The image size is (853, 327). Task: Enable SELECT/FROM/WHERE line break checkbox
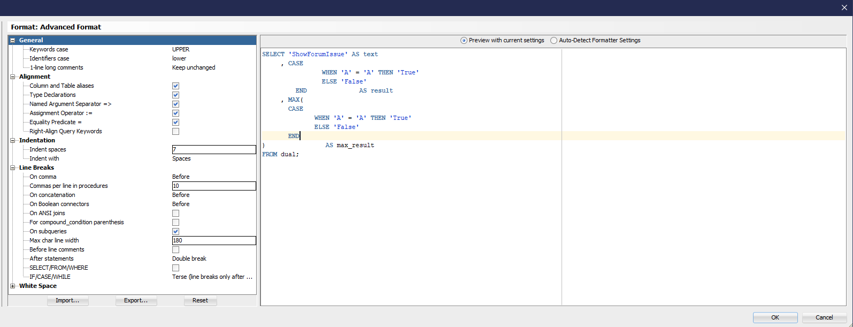click(x=175, y=268)
